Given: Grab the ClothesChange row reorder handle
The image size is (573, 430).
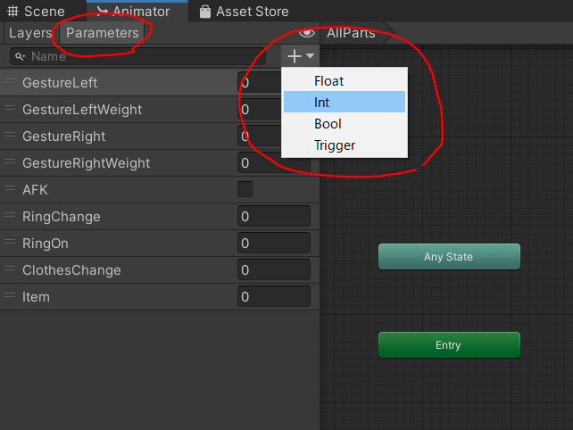Looking at the screenshot, I should tap(10, 269).
